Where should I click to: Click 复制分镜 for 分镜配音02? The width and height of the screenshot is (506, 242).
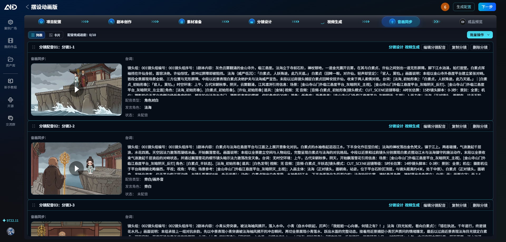point(459,126)
